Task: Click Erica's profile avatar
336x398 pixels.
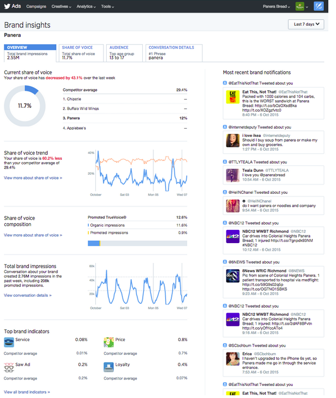Action: [233, 359]
